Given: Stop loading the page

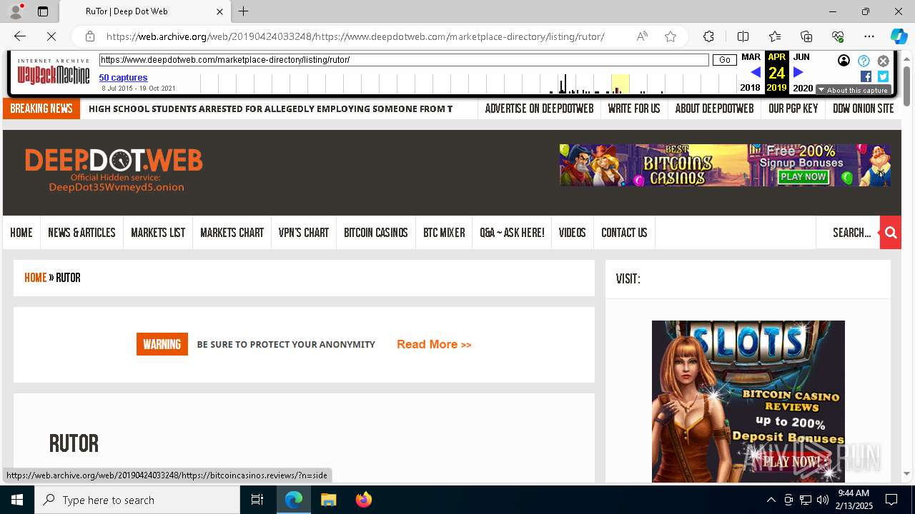Looking at the screenshot, I should (x=52, y=36).
